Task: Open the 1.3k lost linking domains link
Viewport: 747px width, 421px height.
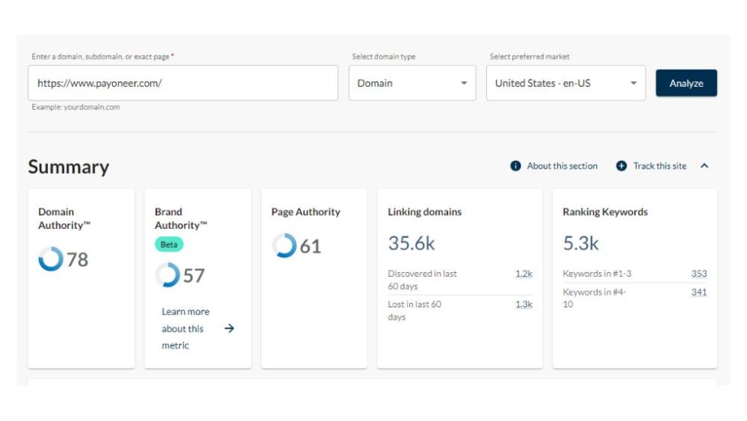Action: (x=524, y=304)
